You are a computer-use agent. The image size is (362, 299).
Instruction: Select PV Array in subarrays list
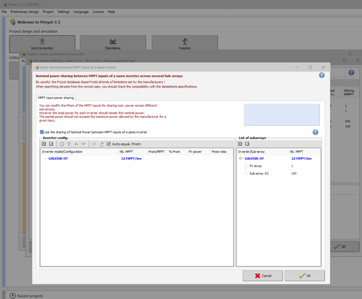coord(256,166)
